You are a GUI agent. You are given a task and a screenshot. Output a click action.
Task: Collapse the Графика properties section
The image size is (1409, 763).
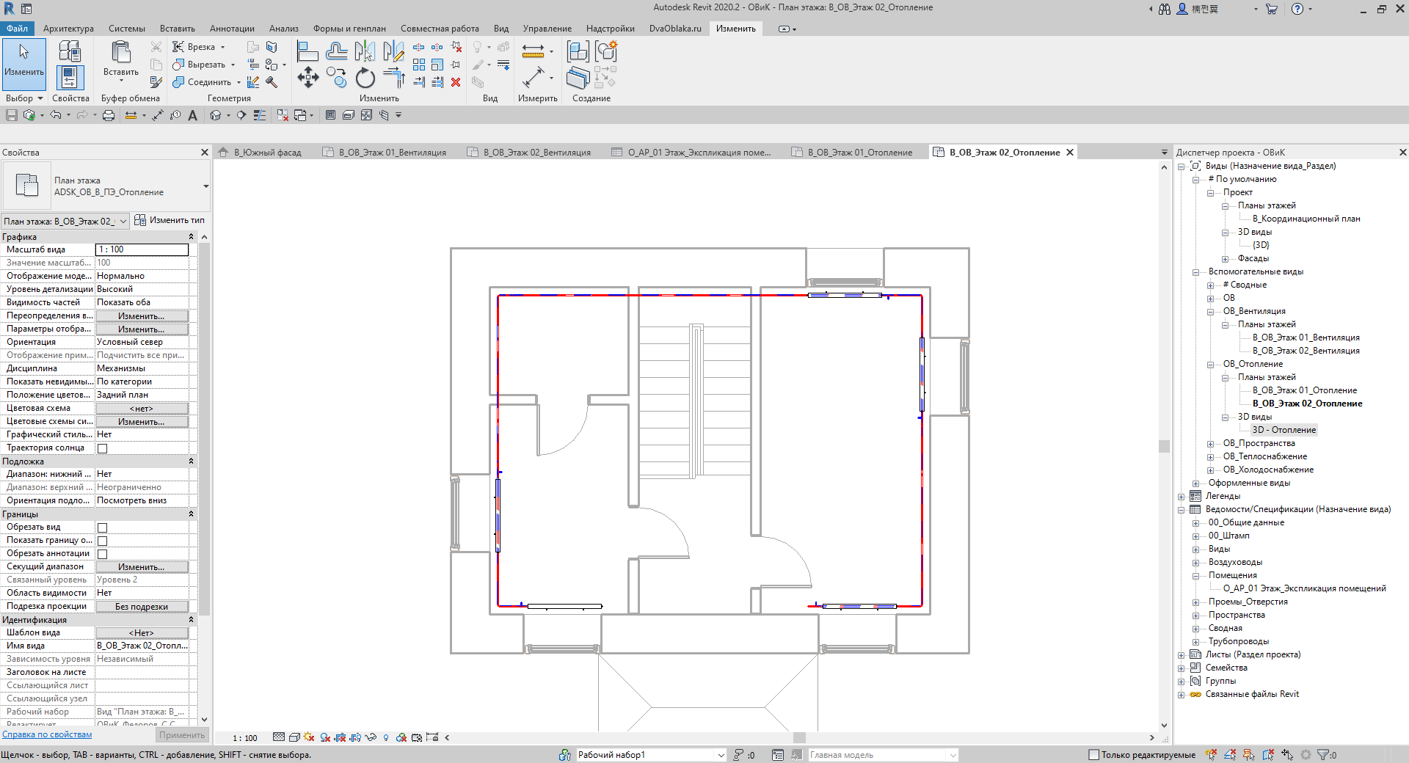coord(191,237)
